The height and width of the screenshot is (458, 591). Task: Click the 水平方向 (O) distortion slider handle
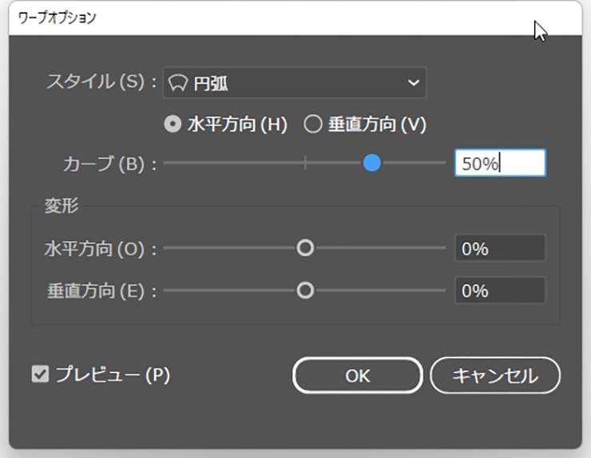[305, 248]
